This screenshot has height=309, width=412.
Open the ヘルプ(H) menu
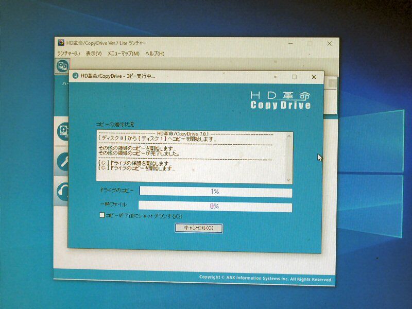pyautogui.click(x=155, y=54)
